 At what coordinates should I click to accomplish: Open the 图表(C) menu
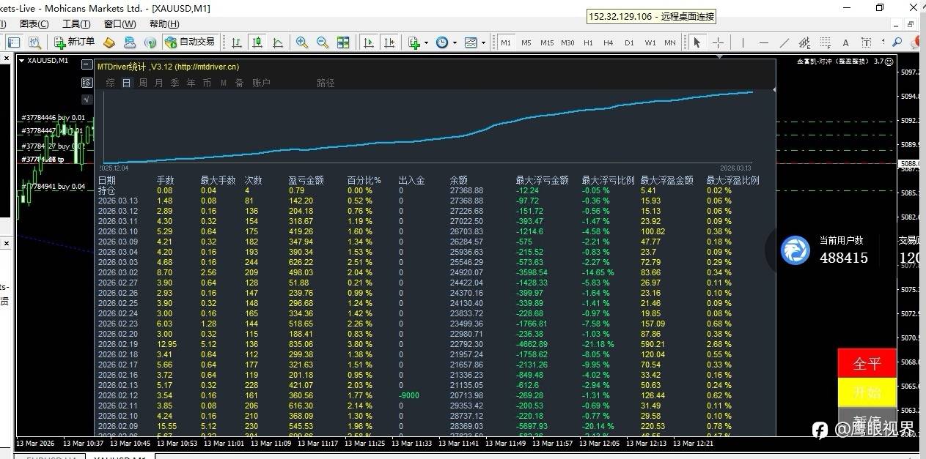[x=34, y=23]
